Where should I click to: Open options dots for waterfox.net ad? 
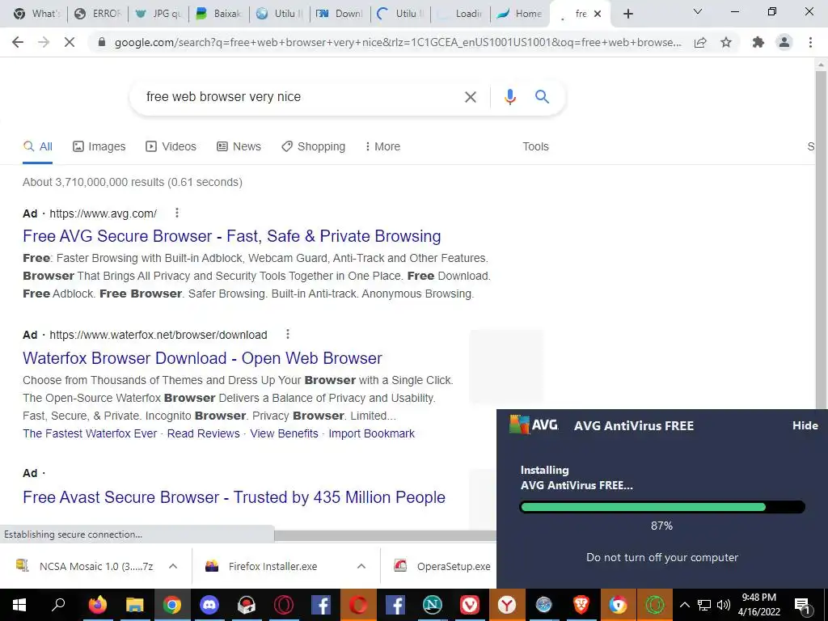[x=288, y=334]
